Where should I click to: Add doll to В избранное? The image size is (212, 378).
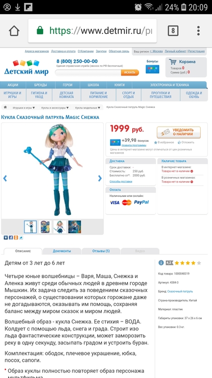click(x=164, y=142)
